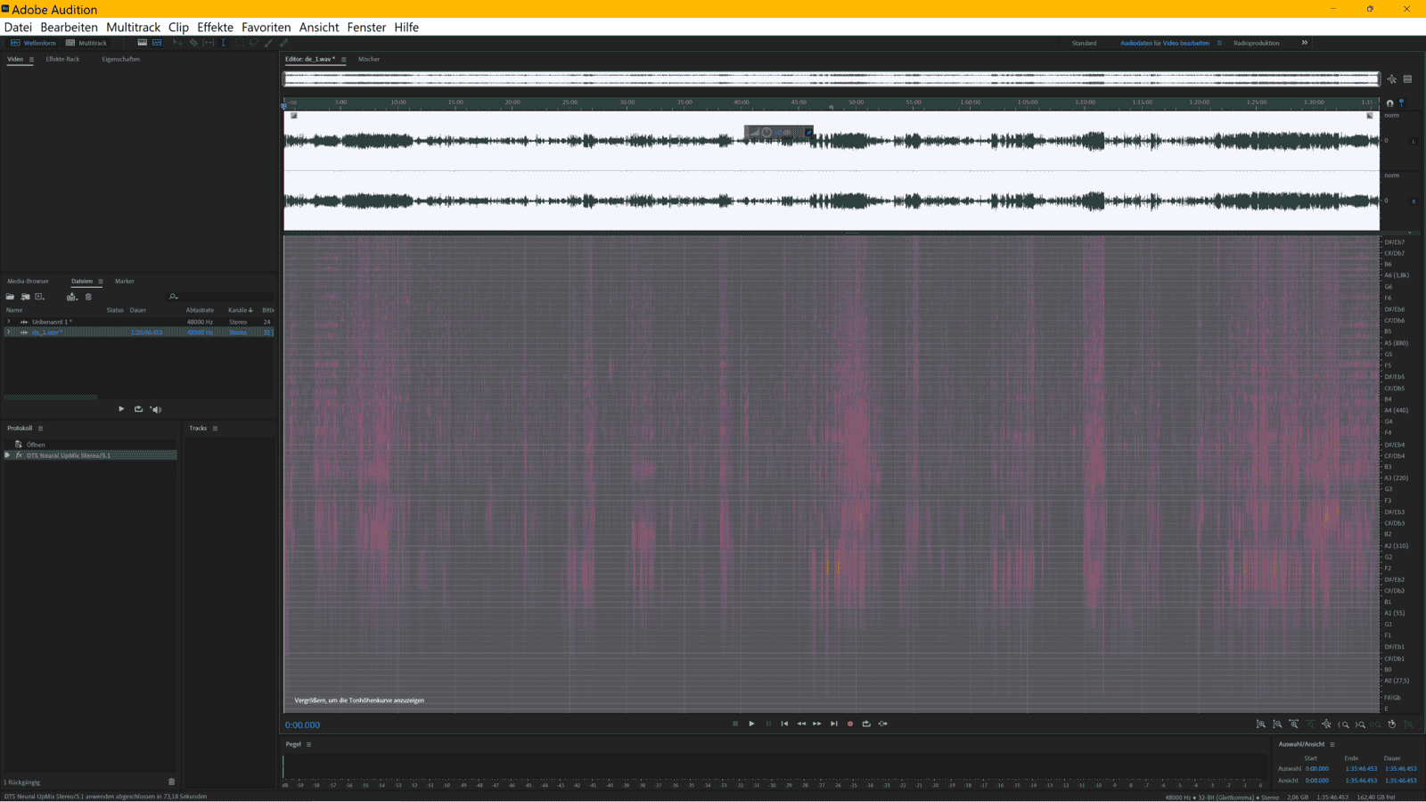Select the Time Selection tool
1426x802 pixels.
click(x=224, y=43)
